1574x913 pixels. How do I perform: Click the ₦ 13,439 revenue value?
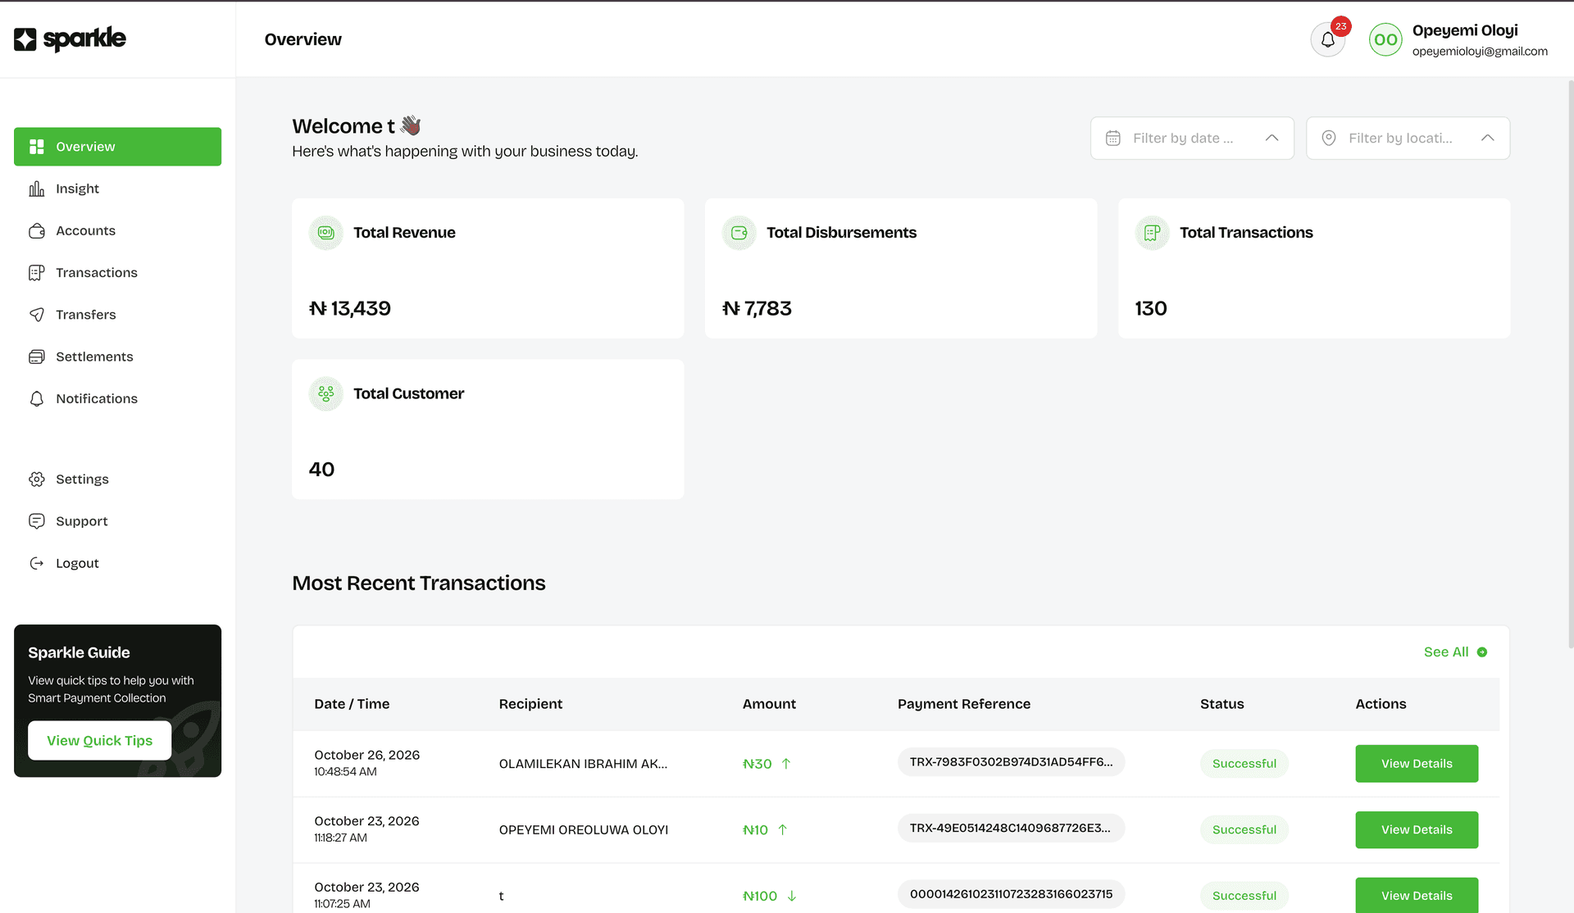pyautogui.click(x=350, y=309)
